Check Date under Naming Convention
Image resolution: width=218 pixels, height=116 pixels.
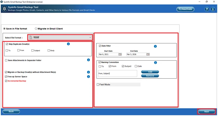(x=136, y=66)
